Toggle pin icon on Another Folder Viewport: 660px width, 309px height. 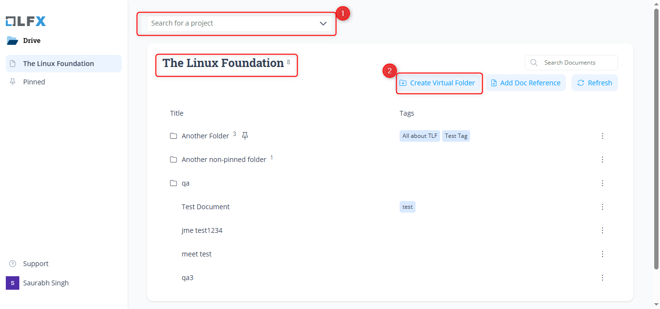click(245, 136)
